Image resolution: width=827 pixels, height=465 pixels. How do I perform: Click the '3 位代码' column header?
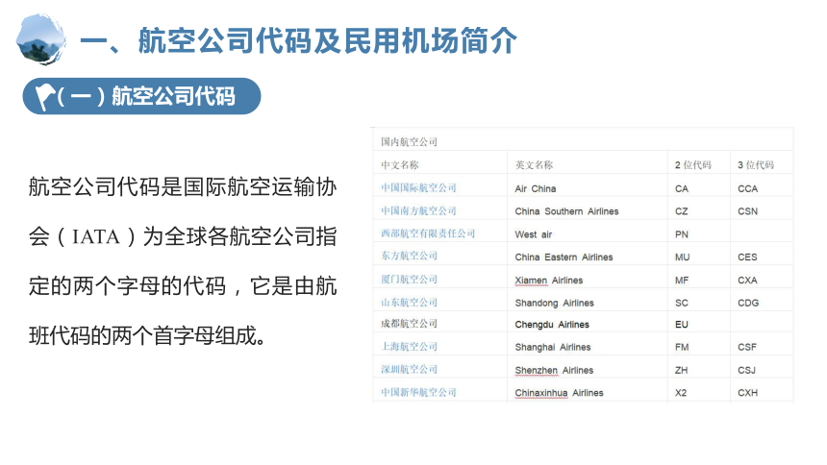coord(756,165)
